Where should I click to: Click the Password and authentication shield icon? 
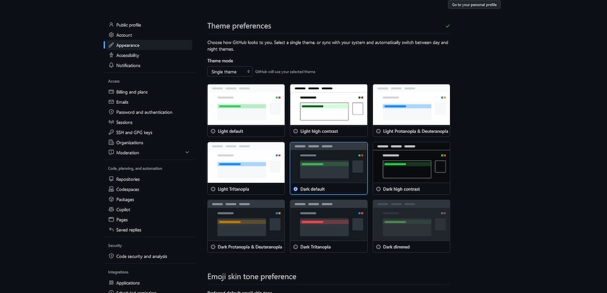click(x=111, y=112)
